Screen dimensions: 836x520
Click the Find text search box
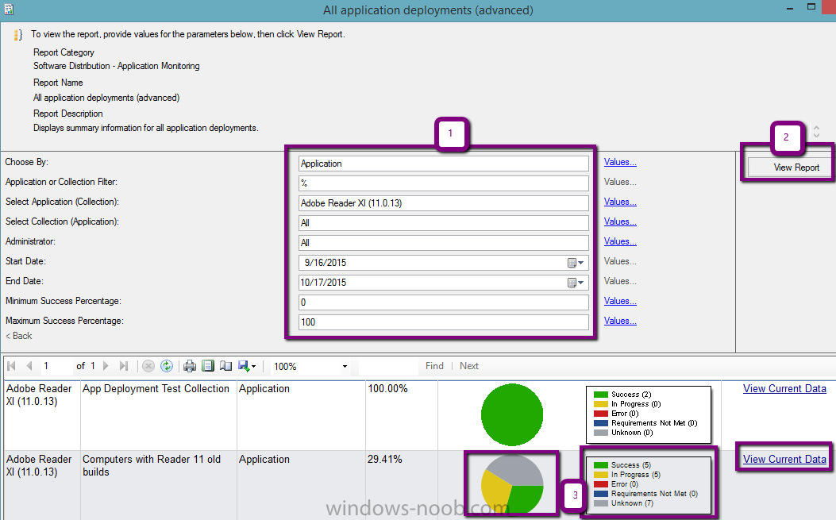coord(389,366)
